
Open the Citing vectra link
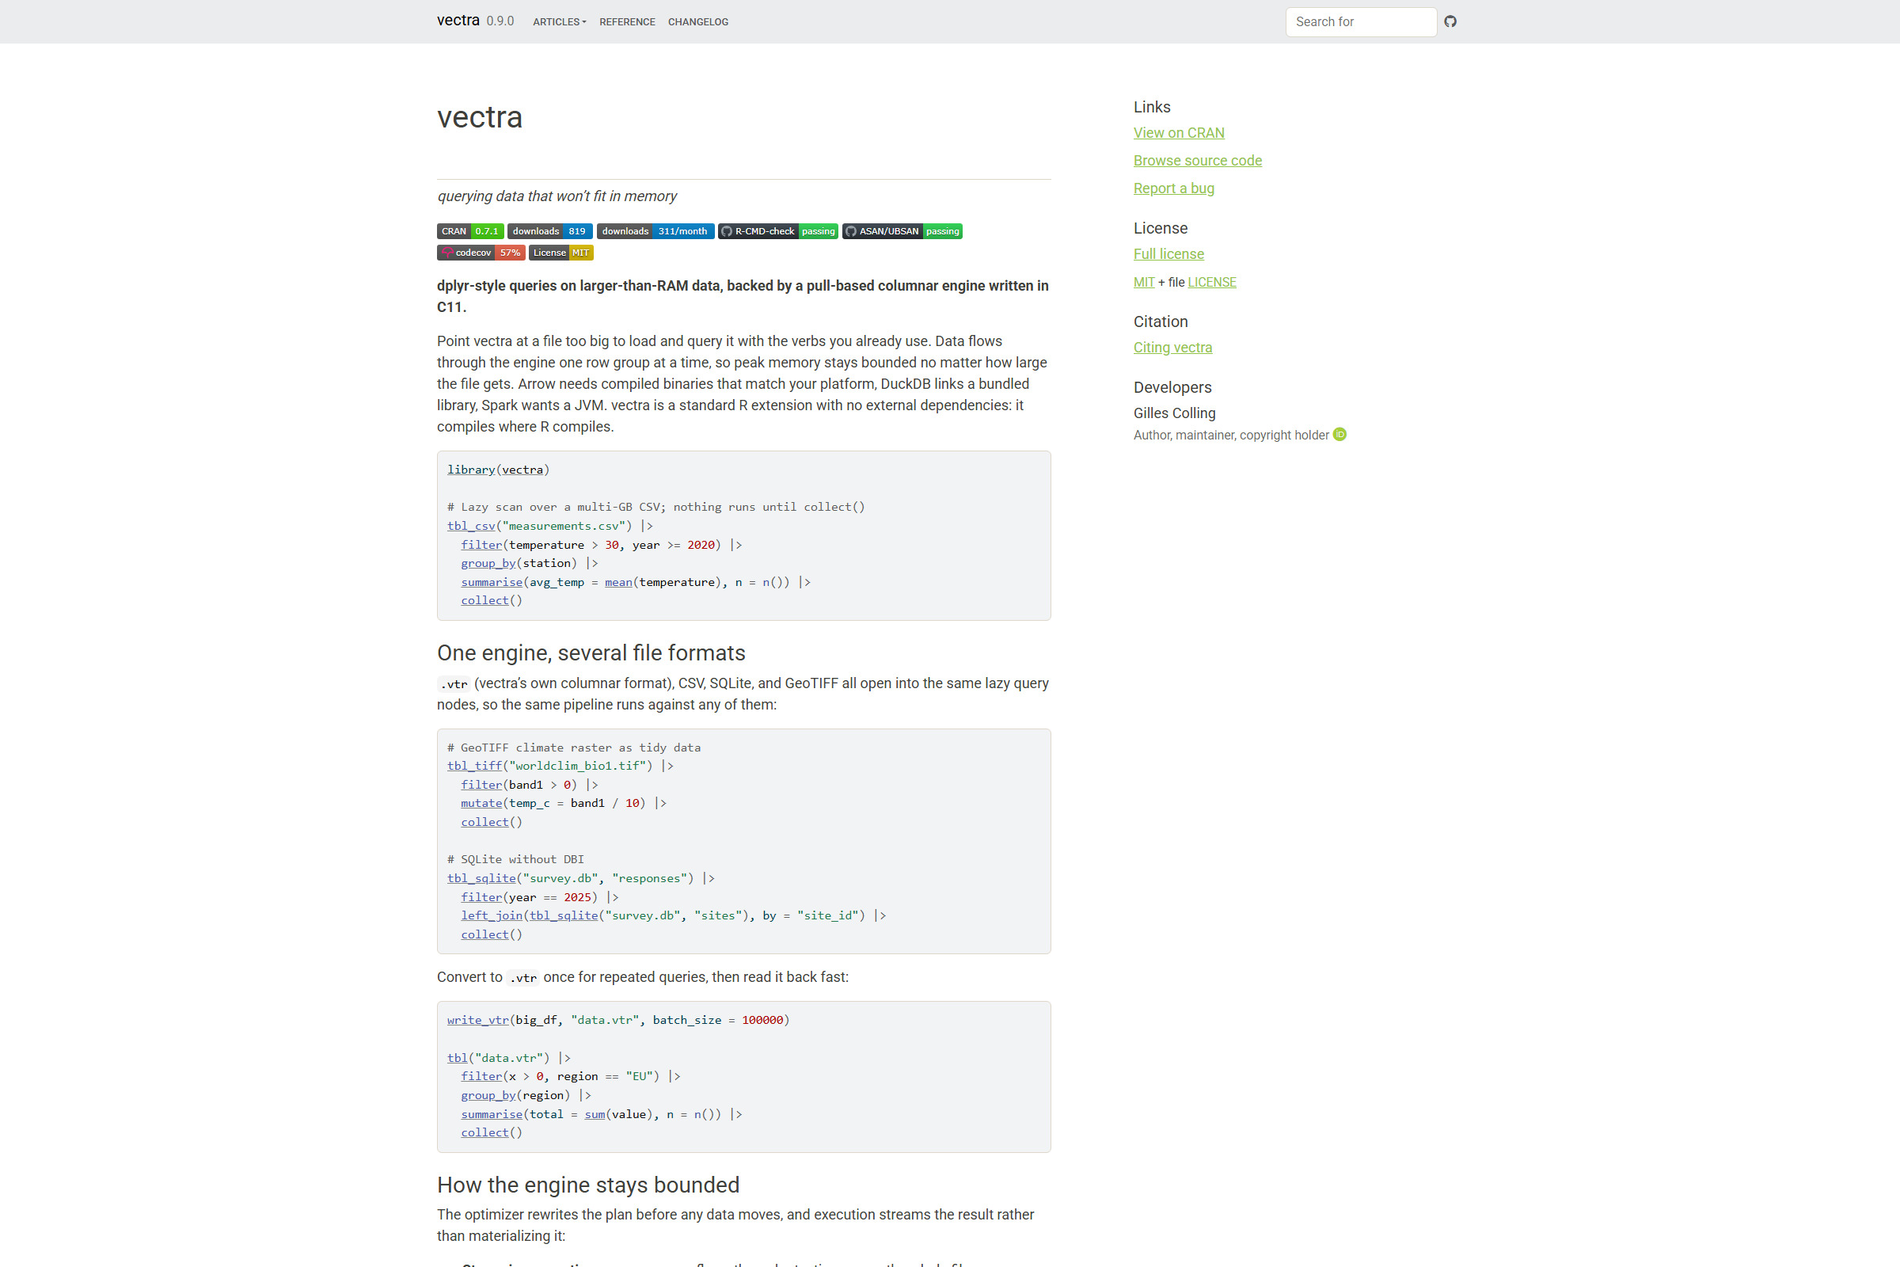coord(1172,348)
